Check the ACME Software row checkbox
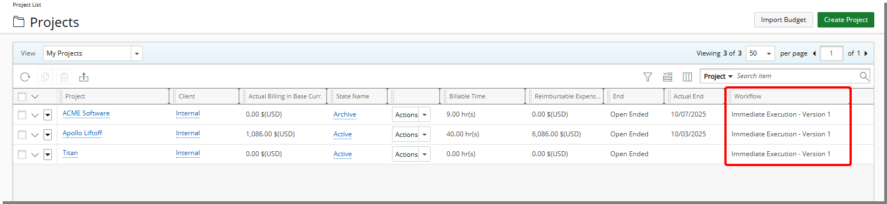Viewport: 887px width, 204px height. click(x=22, y=115)
